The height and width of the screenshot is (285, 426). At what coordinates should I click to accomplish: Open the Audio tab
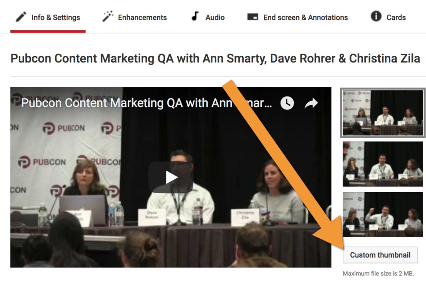pyautogui.click(x=208, y=17)
